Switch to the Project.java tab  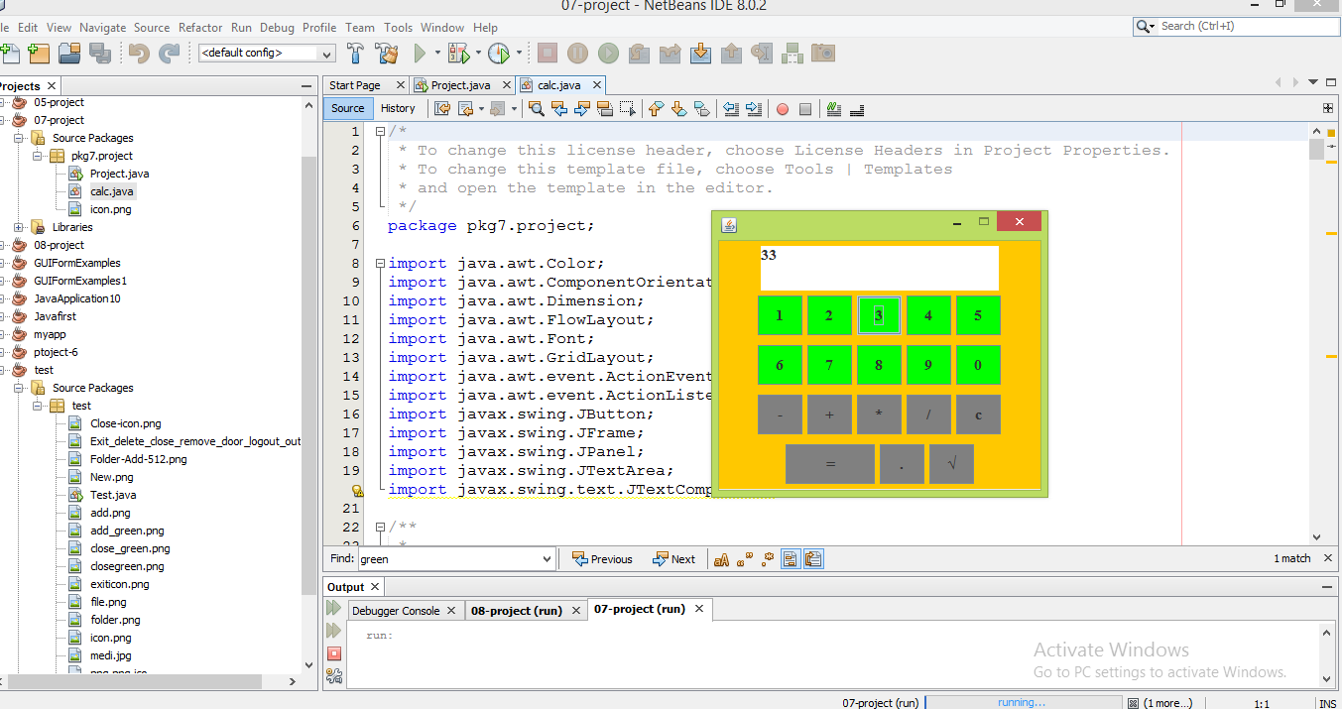459,85
